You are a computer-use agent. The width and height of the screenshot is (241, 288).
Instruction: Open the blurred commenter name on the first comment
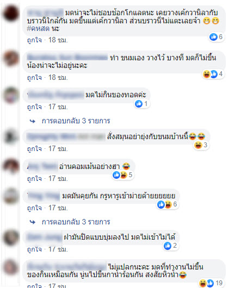[x=45, y=13]
